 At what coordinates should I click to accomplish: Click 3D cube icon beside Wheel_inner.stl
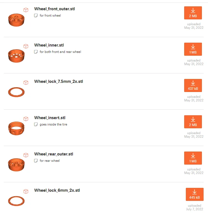tap(26, 46)
